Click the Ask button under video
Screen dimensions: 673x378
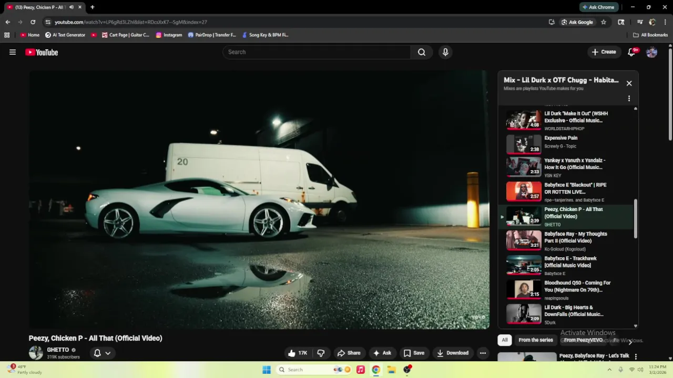382,353
